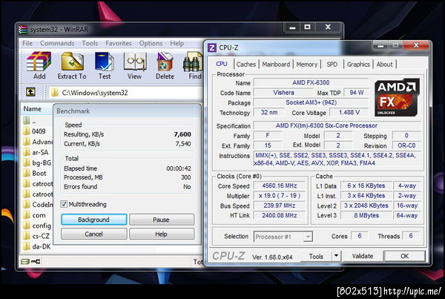Click the key icon in WinRAR status bar
Image resolution: width=445 pixels, height=299 pixels.
36,261
